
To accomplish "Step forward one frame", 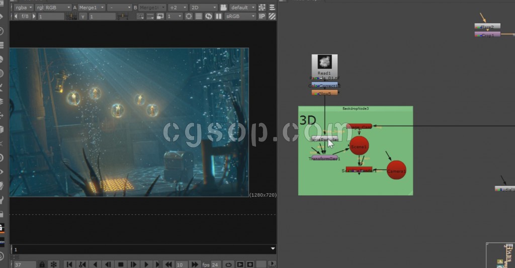I will pos(133,264).
